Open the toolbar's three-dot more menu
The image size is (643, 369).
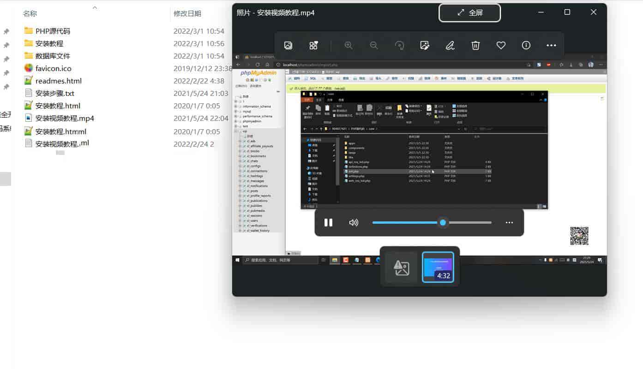tap(551, 45)
